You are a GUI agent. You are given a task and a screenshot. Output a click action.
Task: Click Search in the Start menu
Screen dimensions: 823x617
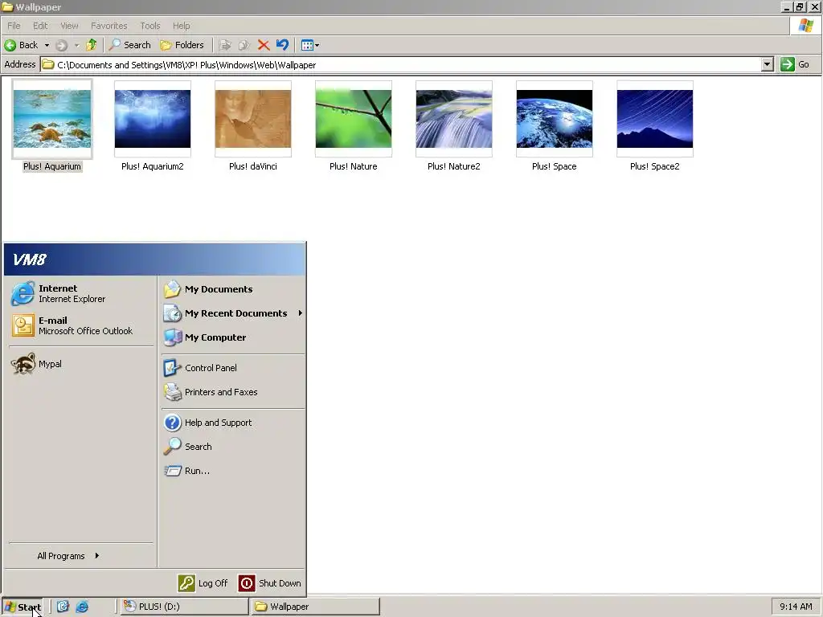tap(233, 447)
